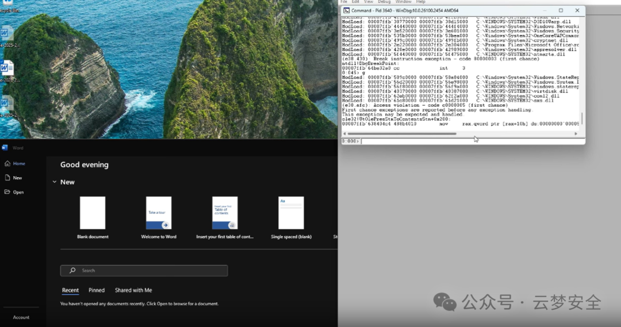Switch to the Recent tab in Word
The height and width of the screenshot is (327, 621).
70,290
